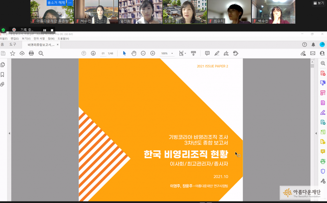327x203 pixels.
Task: Zoom out with the minus circle icon
Action: coord(143,53)
